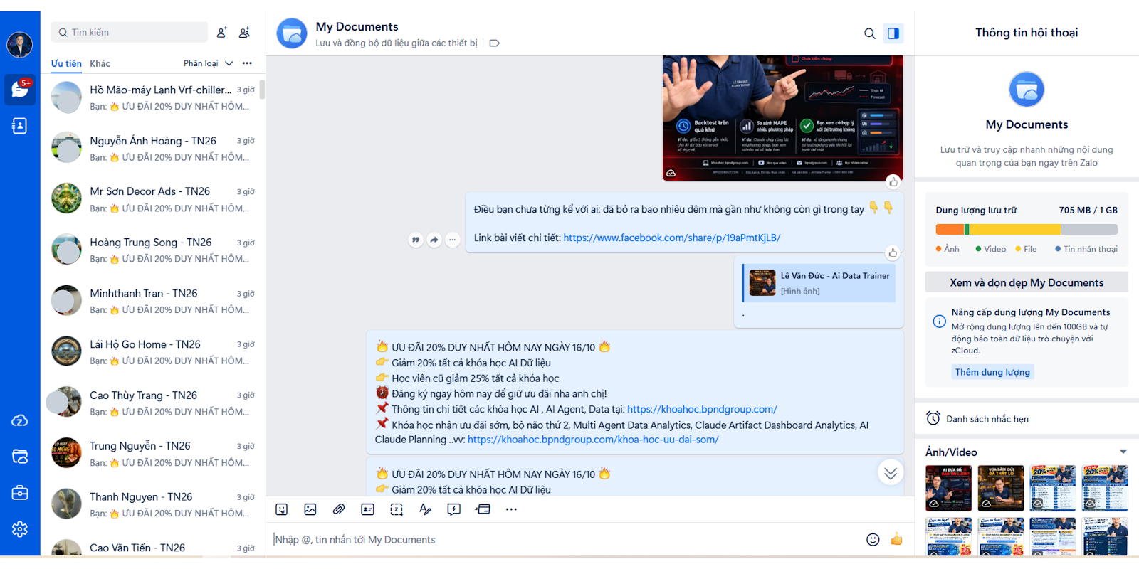Click the forward arrow on the message

[434, 240]
